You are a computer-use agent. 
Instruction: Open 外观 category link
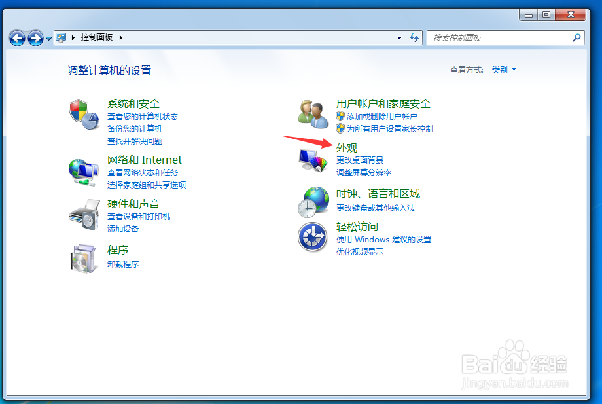pyautogui.click(x=346, y=147)
